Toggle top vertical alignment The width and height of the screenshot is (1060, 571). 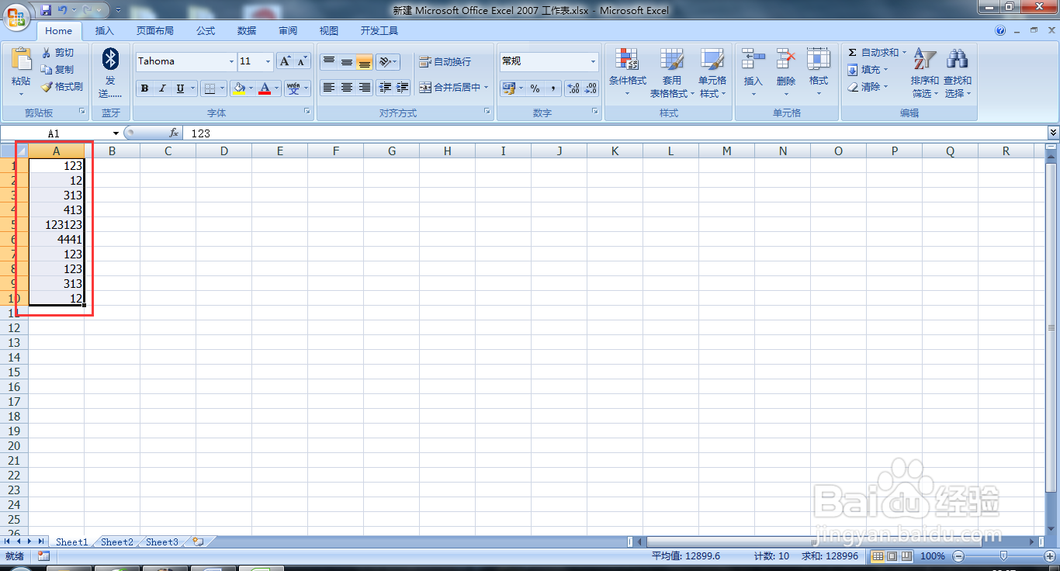(x=329, y=61)
